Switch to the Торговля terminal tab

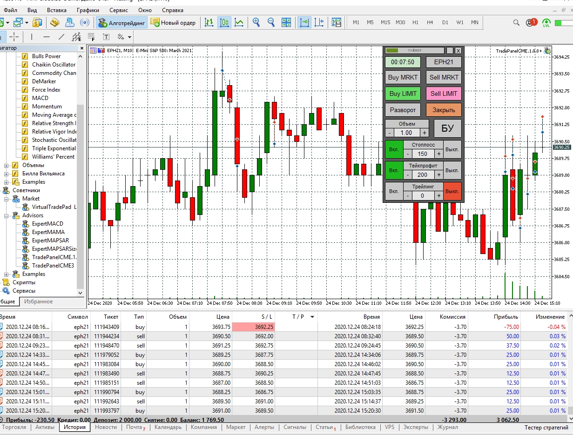click(14, 427)
